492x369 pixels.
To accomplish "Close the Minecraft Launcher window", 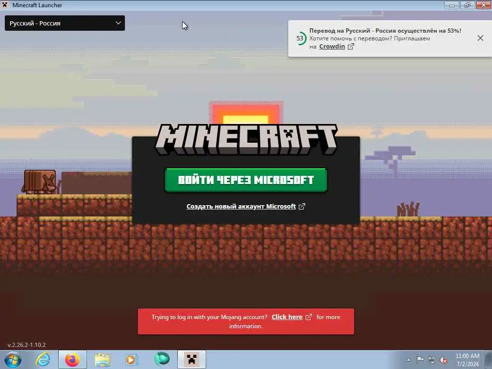I will [x=483, y=5].
